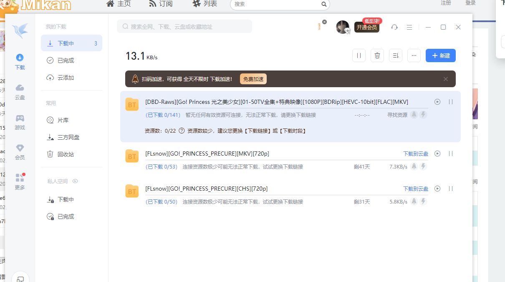The width and height of the screenshot is (505, 282).
Task: Click the global download search input field
Action: tap(184, 26)
